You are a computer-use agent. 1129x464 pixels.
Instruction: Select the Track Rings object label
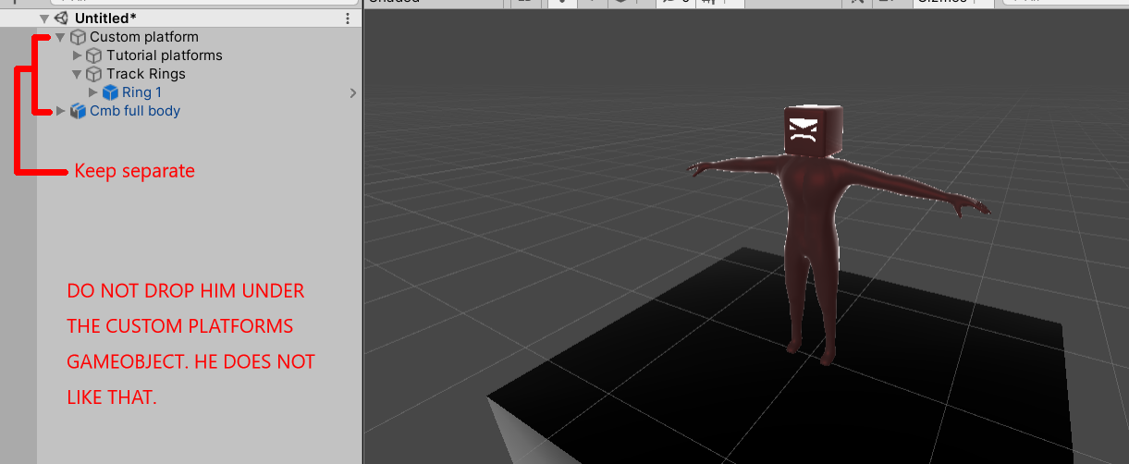145,74
